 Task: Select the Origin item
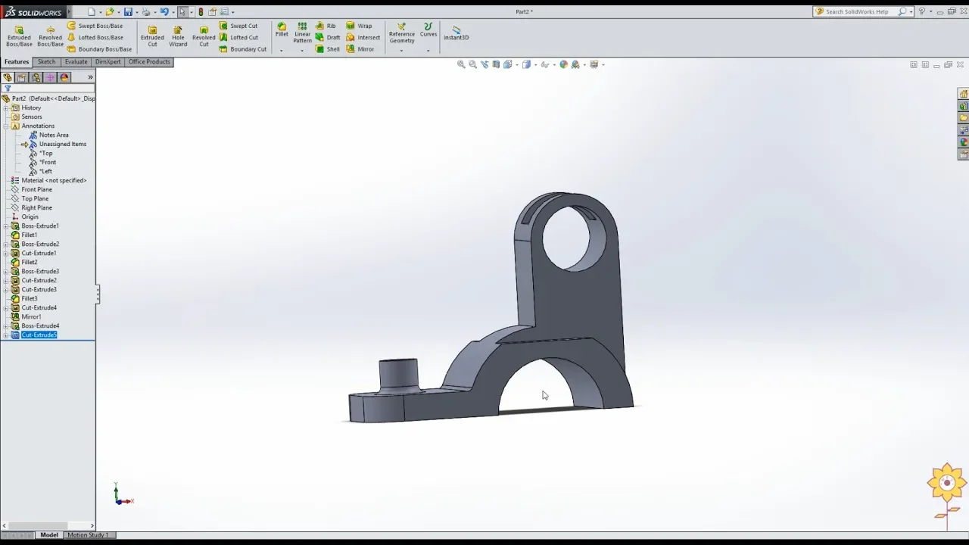30,217
